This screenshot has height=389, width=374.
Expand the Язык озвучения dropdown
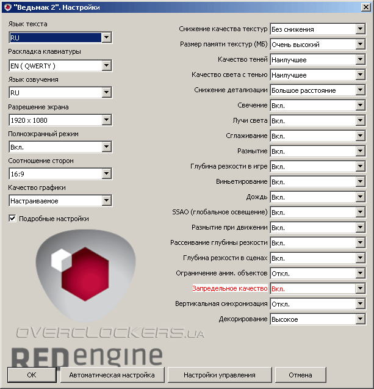60,93
